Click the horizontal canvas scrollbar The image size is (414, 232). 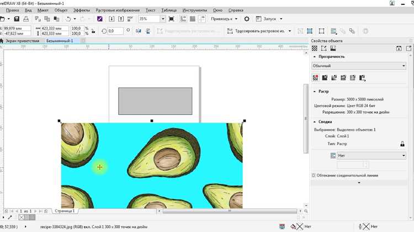pos(230,211)
